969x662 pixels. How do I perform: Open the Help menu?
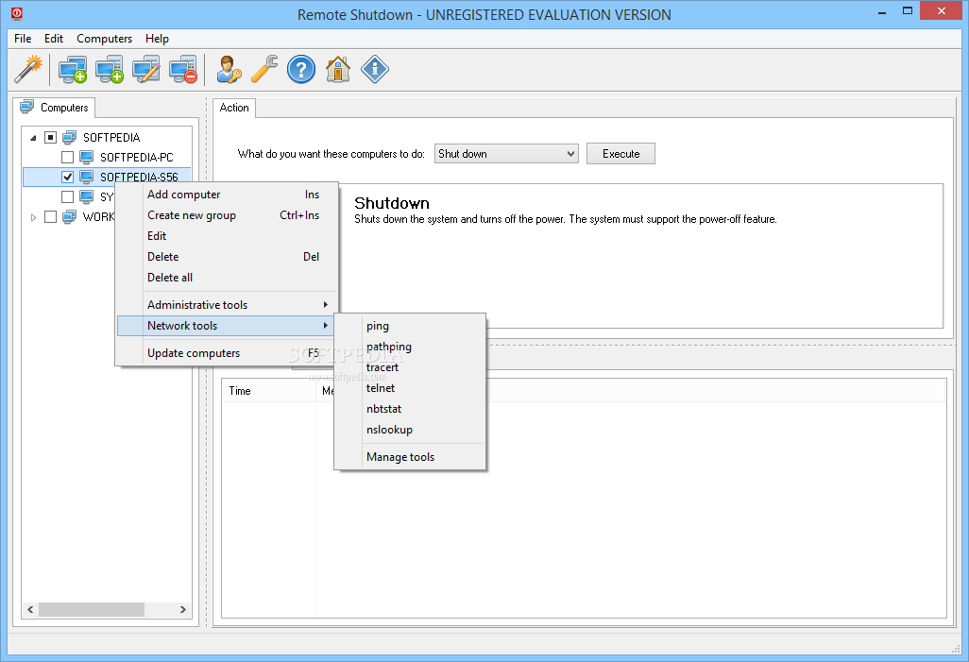157,39
